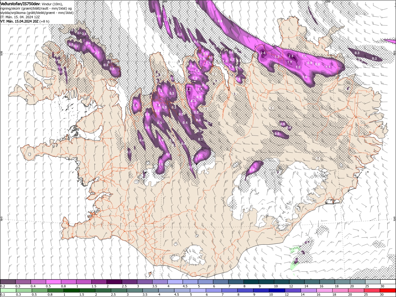396x297 pixels.
Task: Click the snow scale's periwinkle 4 swatch
Action: [175, 282]
